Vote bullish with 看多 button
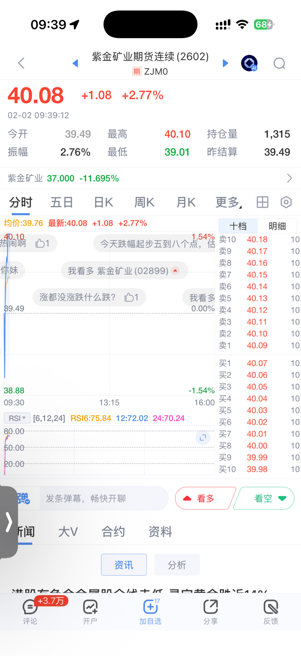Viewport: 301px width, 656px height. [205, 498]
